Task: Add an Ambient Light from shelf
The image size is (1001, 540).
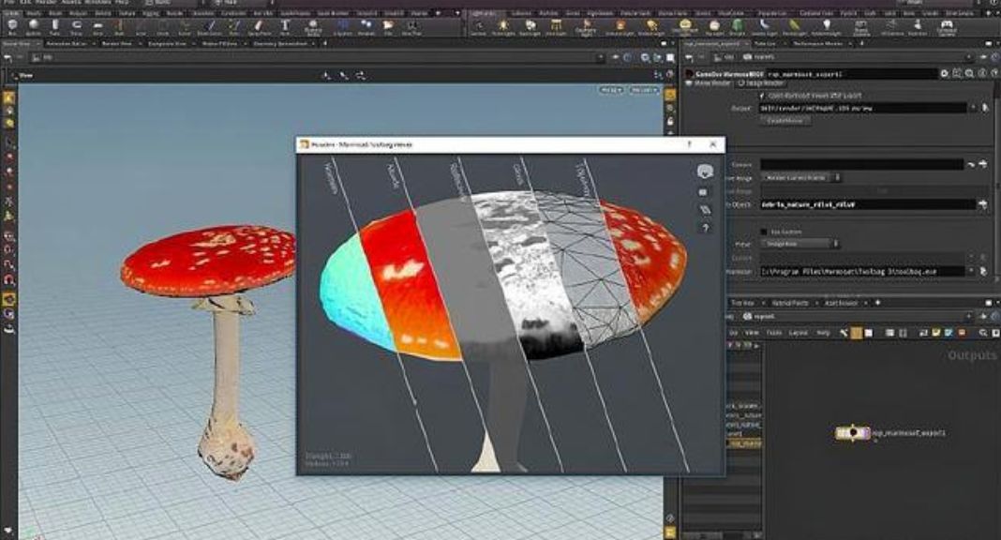Action: click(x=826, y=26)
